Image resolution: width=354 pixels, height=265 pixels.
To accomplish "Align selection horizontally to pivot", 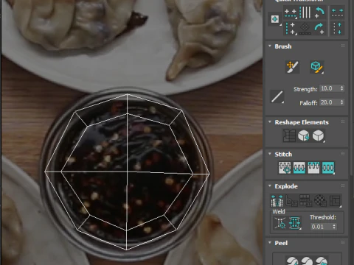I will point(291,13).
